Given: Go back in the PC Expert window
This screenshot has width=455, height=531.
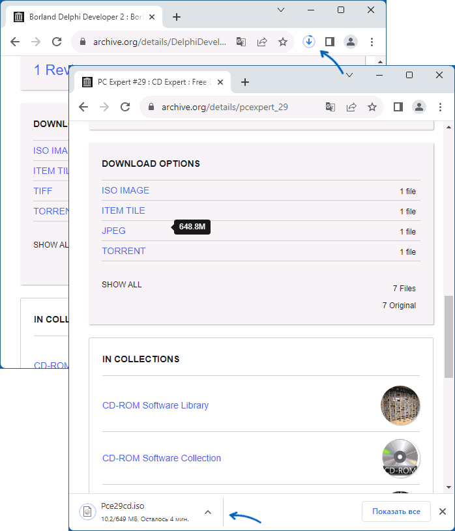Looking at the screenshot, I should click(x=83, y=107).
